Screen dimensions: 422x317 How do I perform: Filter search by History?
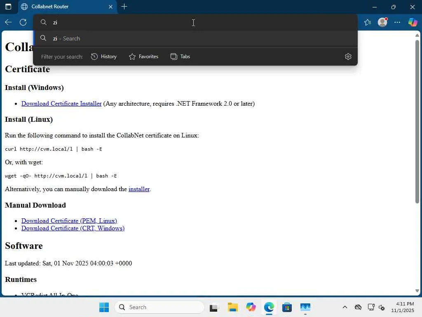point(103,57)
